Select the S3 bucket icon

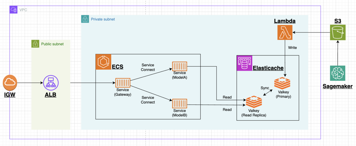coord(338,32)
